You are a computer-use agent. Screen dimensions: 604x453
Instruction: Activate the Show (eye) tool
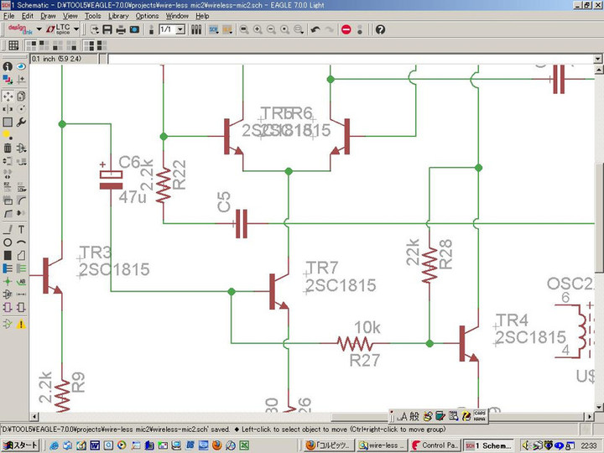point(20,67)
